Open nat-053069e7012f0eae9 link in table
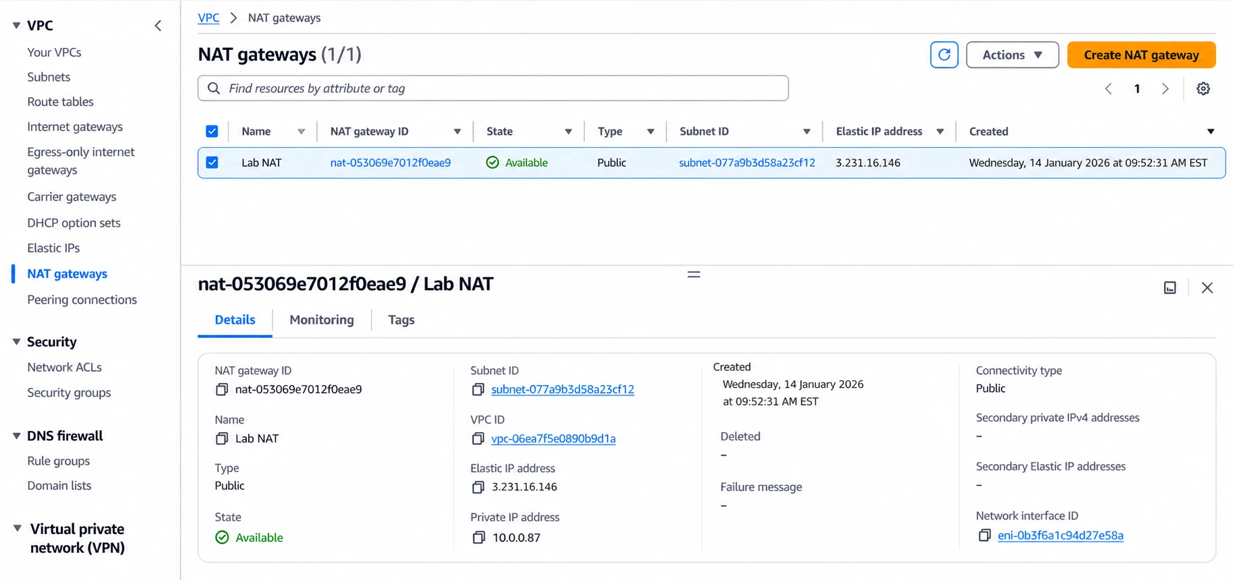1233x580 pixels. (x=391, y=163)
